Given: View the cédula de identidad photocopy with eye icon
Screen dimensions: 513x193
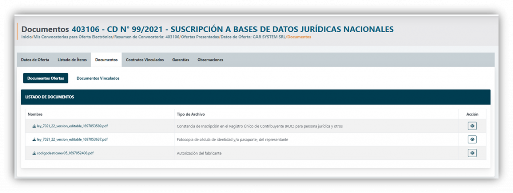Looking at the screenshot, I should (472, 140).
